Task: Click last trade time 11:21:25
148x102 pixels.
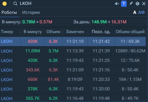Action: 101,60
